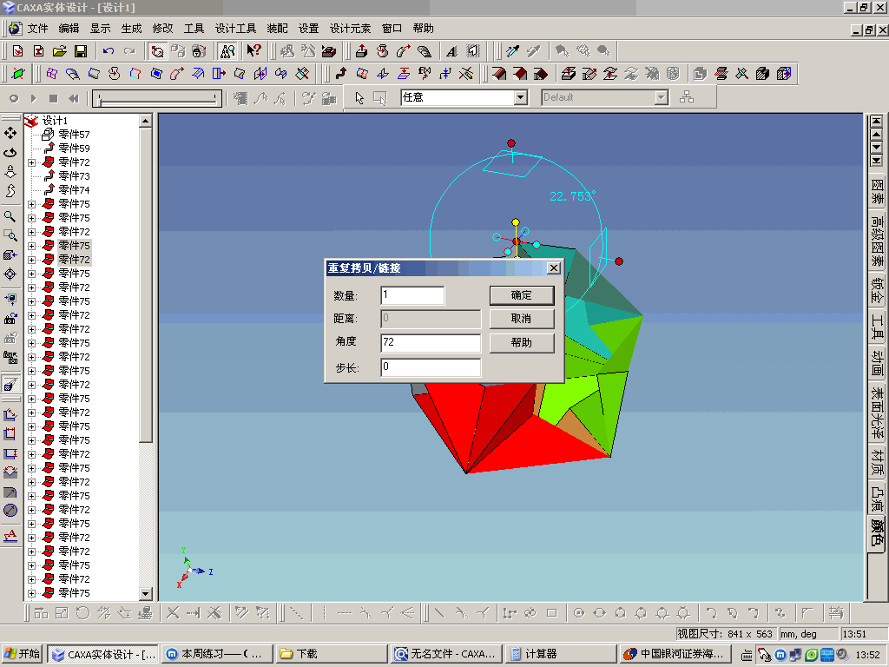Click 帮助 button in the copy dialog
889x667 pixels.
(x=522, y=342)
